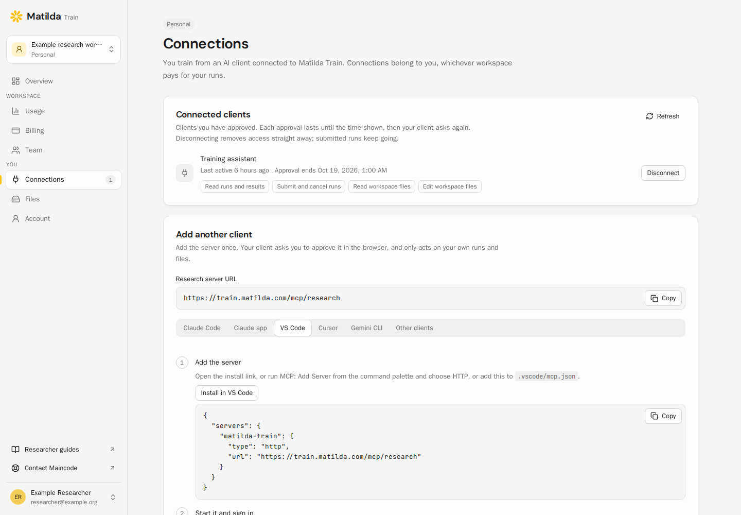The height and width of the screenshot is (515, 741).
Task: Click the 'Submit and cancel runs' permission tag
Action: click(309, 186)
